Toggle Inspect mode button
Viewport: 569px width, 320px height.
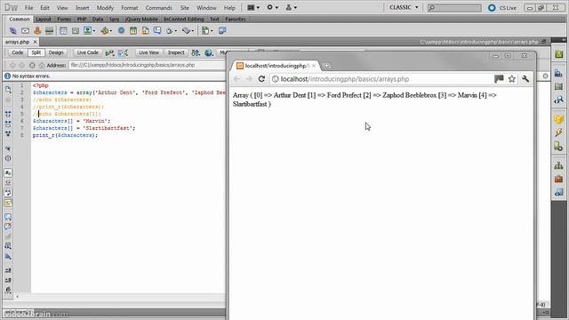pyautogui.click(x=176, y=52)
